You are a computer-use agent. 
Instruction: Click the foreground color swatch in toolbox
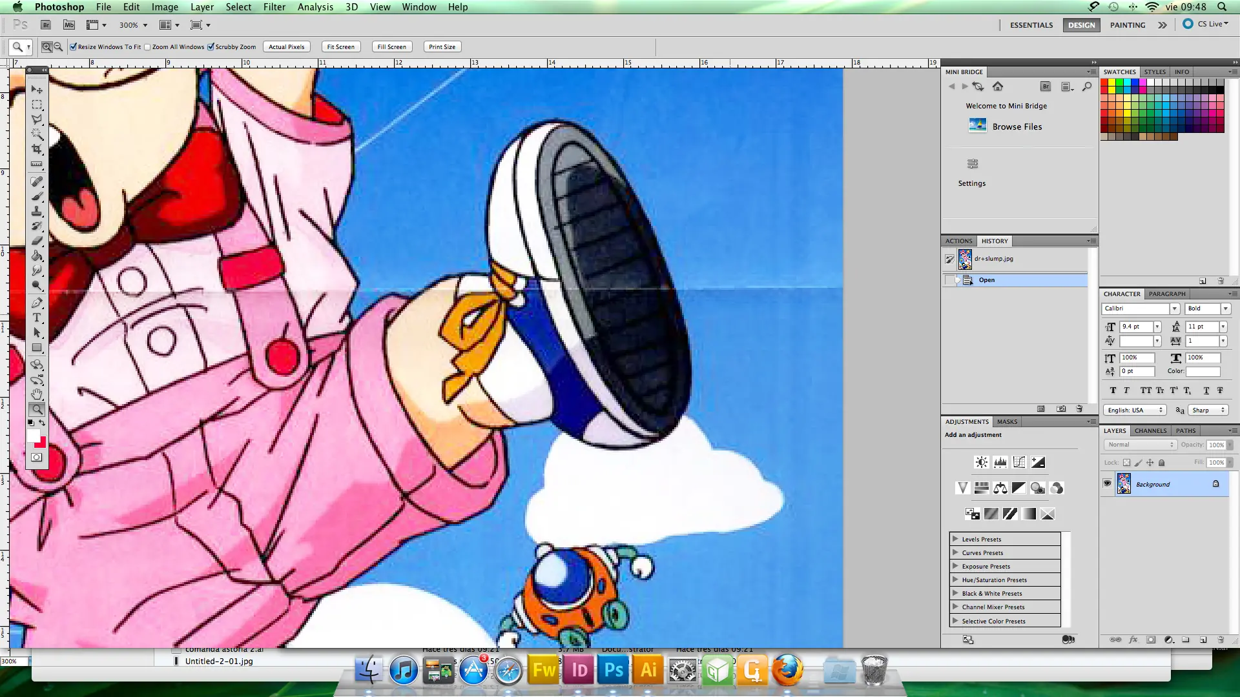pos(33,436)
